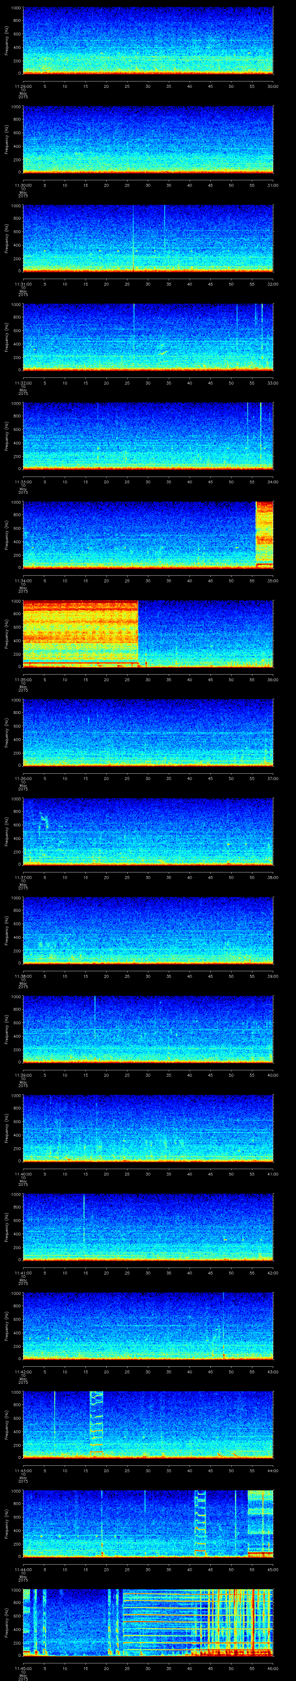This screenshot has height=1681, width=296.
Task: Select the spectrogram panel starting at 11:29:00
Action: [148, 41]
